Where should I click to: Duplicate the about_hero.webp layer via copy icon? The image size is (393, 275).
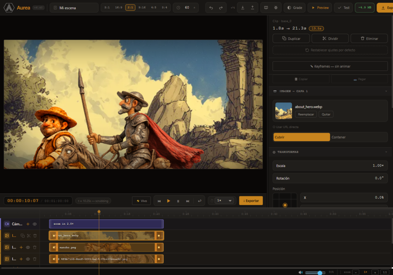[23, 235]
